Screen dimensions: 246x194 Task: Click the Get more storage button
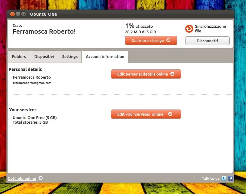click(151, 40)
